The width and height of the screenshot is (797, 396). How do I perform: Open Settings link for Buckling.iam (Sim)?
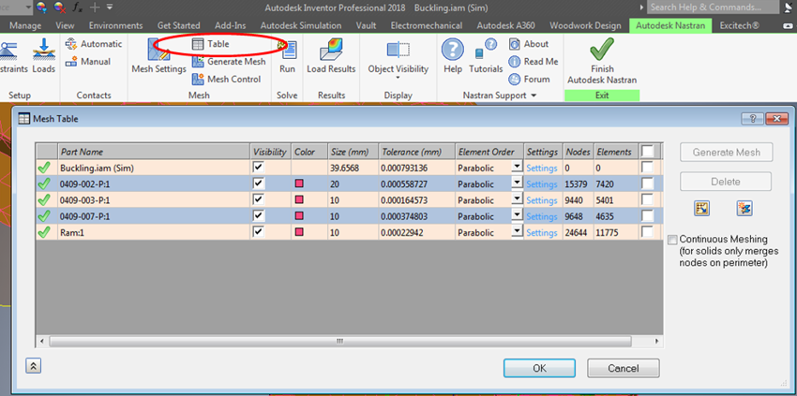pos(542,169)
